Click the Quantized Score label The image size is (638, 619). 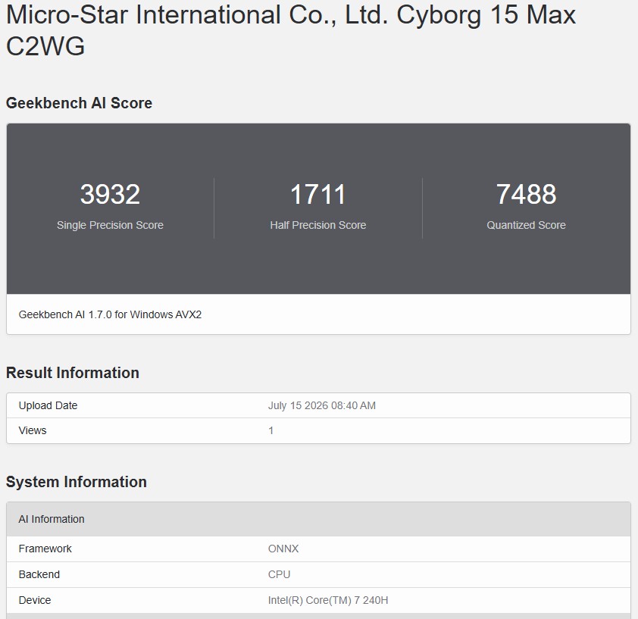(x=526, y=225)
